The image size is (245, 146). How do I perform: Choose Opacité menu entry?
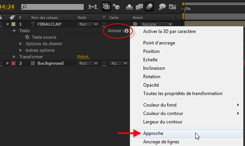click(x=151, y=85)
